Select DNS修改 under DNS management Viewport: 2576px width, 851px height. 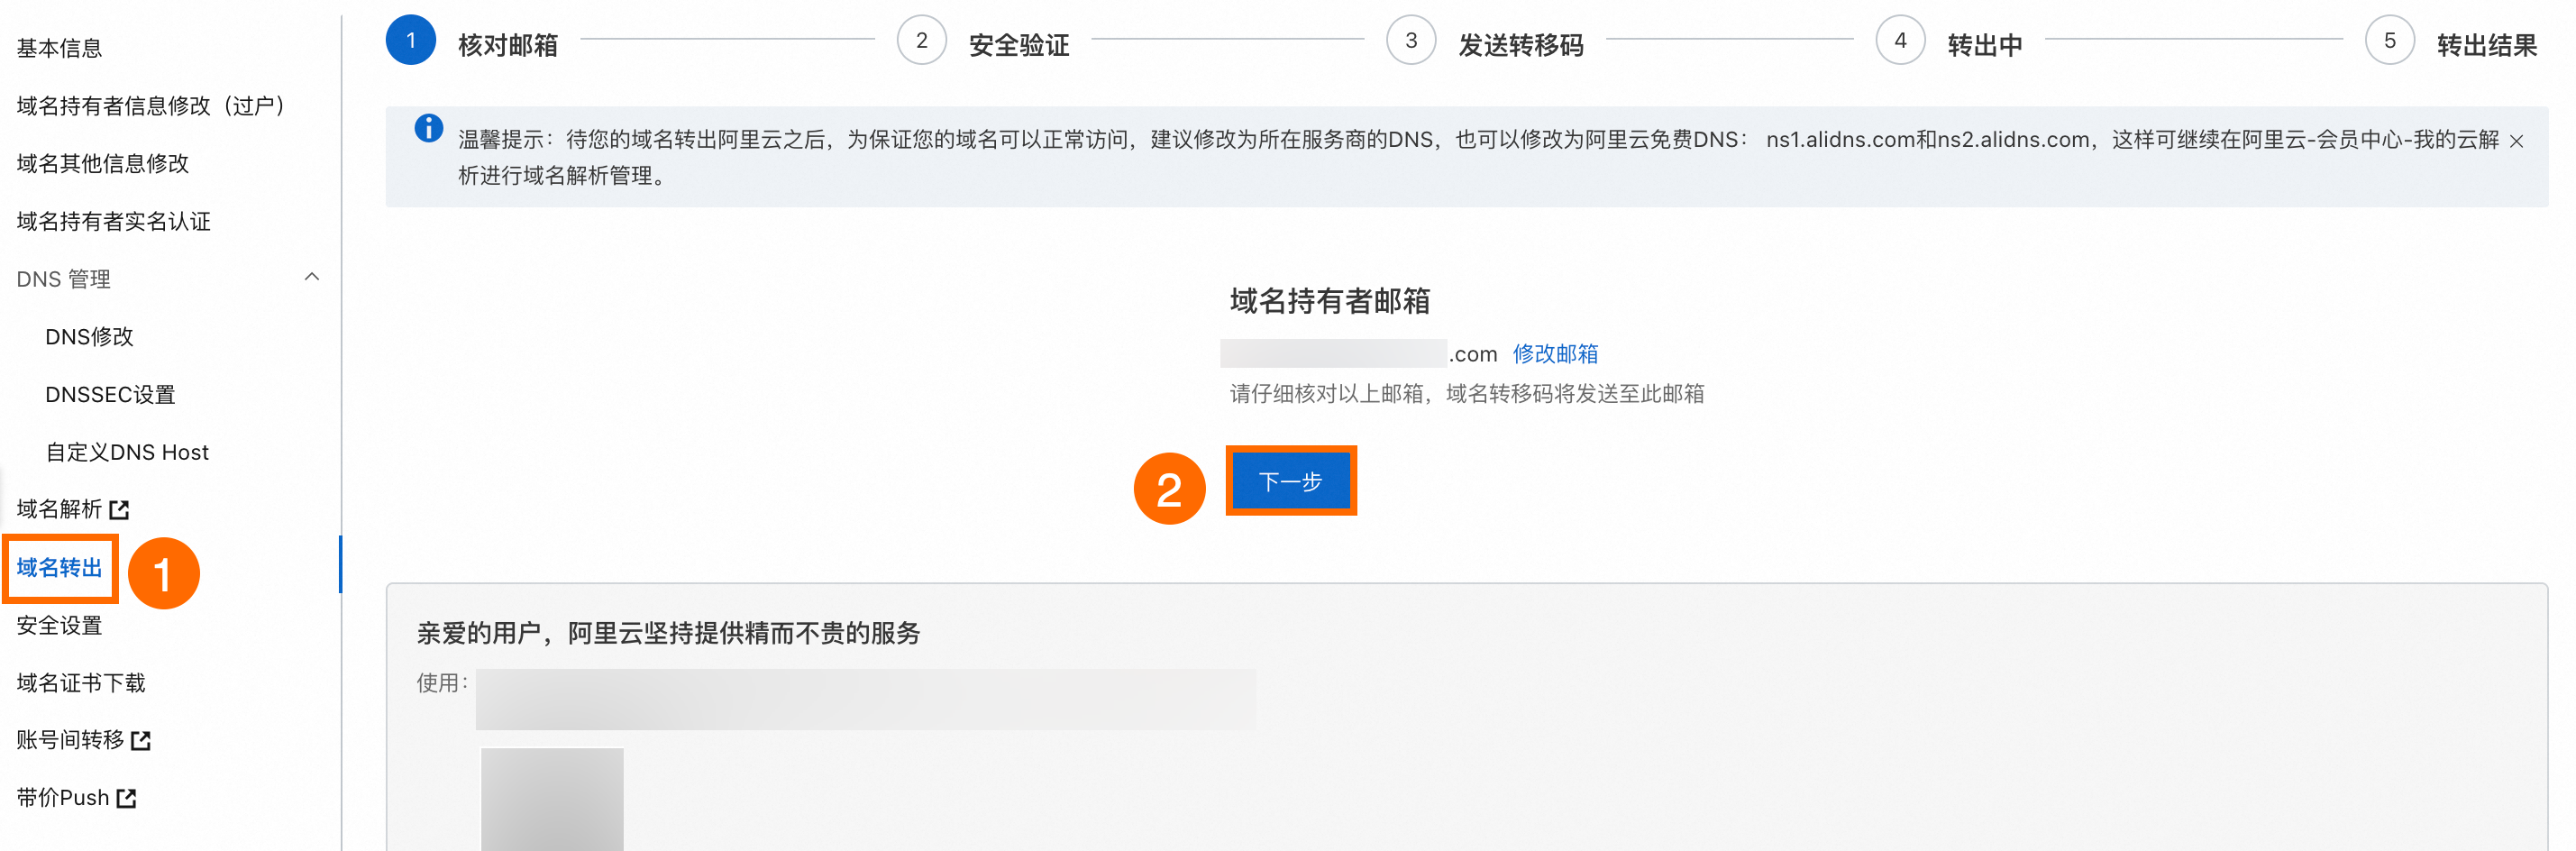click(89, 337)
